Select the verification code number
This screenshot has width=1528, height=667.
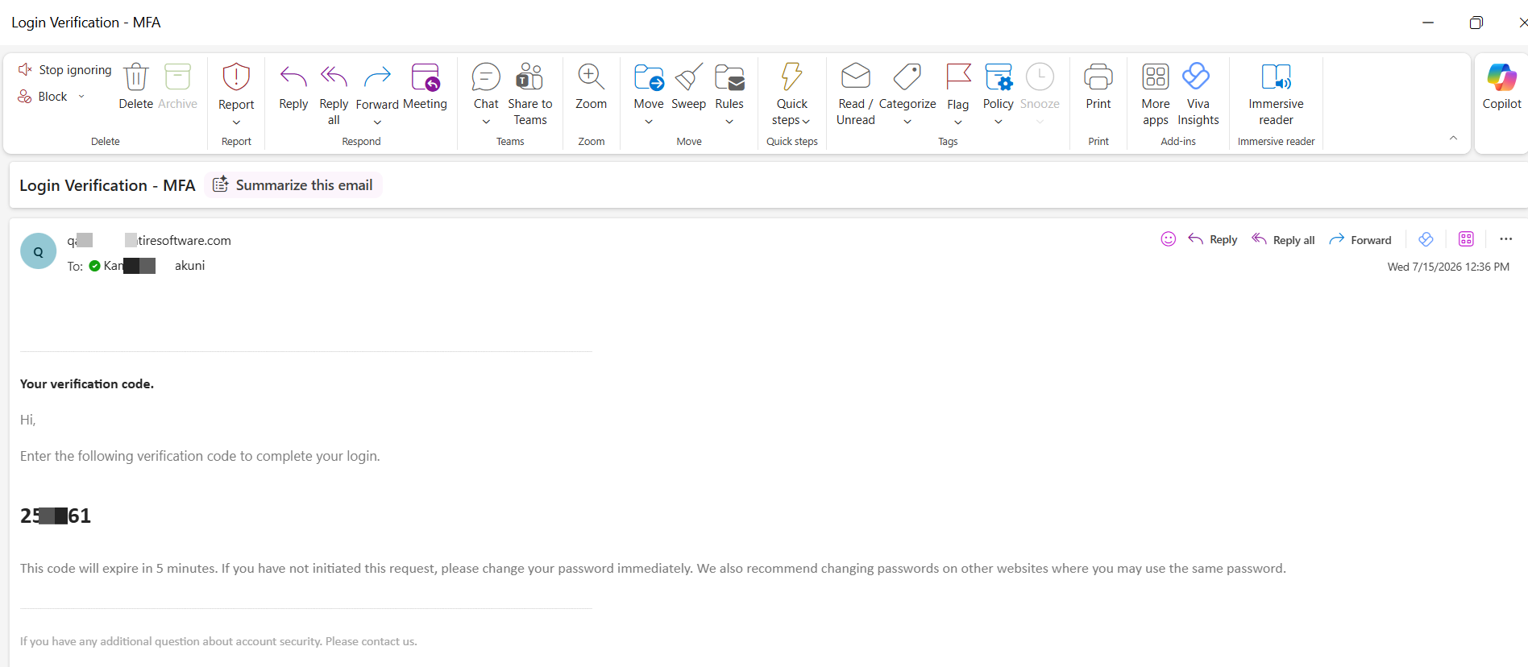56,516
